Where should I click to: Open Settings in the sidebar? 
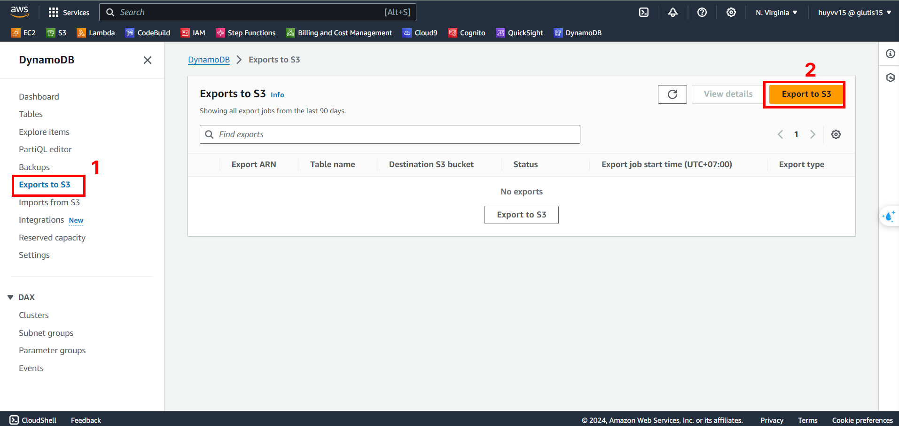pos(34,255)
